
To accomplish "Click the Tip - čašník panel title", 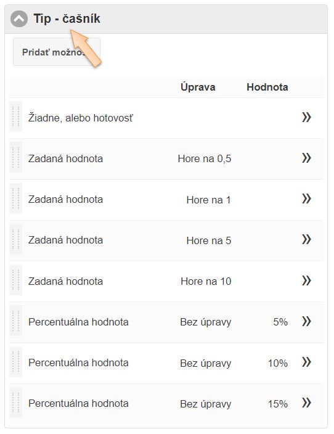I will 67,19.
